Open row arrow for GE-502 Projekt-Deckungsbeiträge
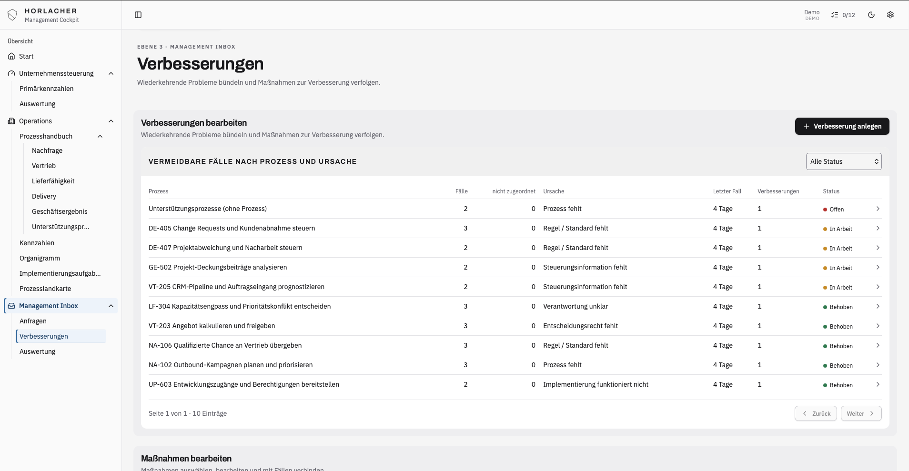909x471 pixels. (878, 267)
